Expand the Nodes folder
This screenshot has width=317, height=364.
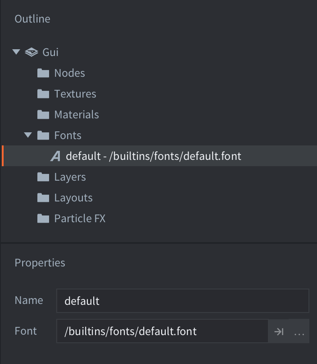coord(28,73)
